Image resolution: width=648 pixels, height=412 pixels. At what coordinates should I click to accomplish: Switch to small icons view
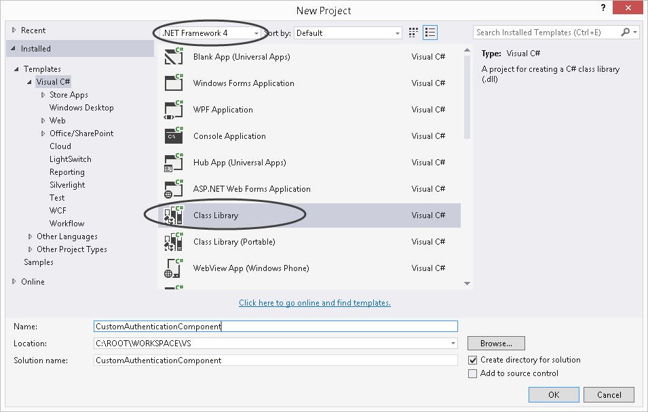pyautogui.click(x=413, y=33)
